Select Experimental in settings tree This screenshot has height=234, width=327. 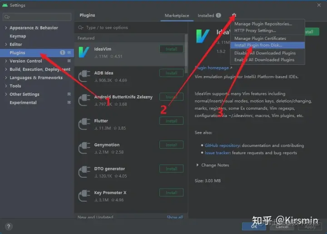23,102
